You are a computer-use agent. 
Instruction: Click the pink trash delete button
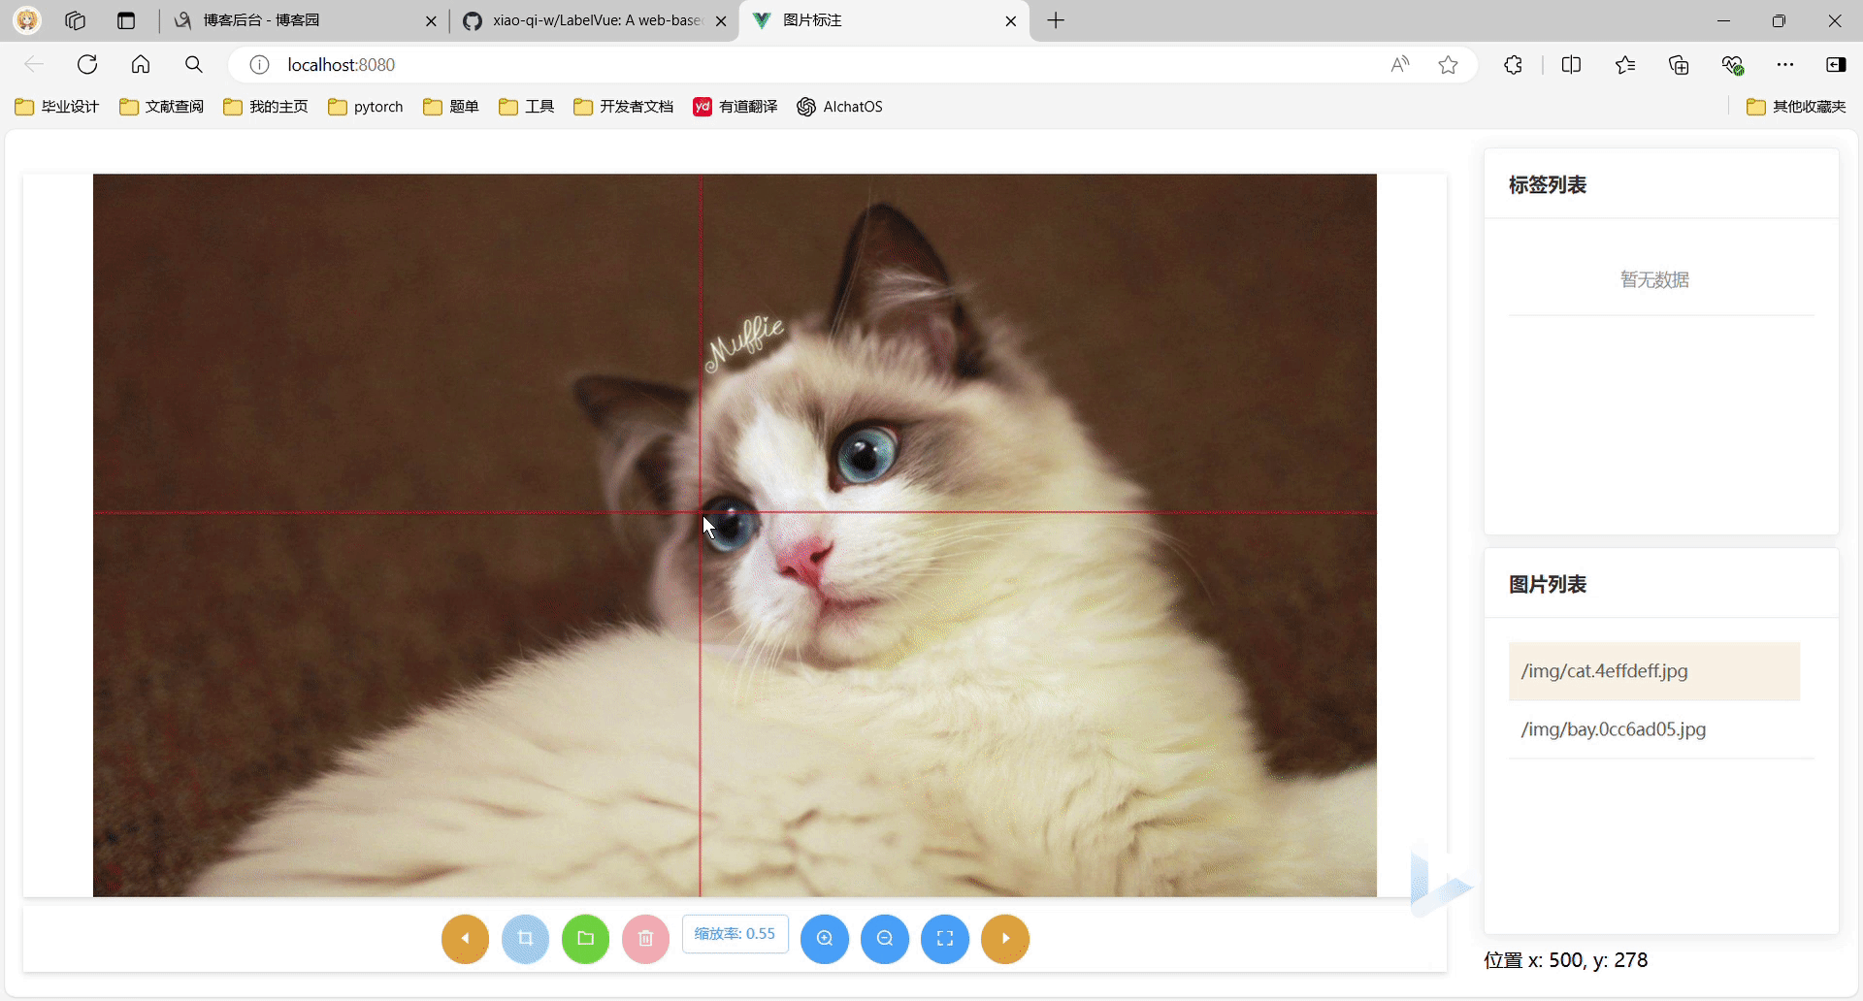coord(645,939)
